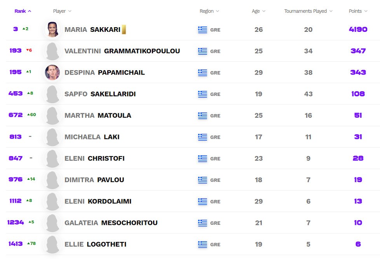Click Michaela Laki's placeholder avatar
The width and height of the screenshot is (380, 259).
[x=52, y=137]
